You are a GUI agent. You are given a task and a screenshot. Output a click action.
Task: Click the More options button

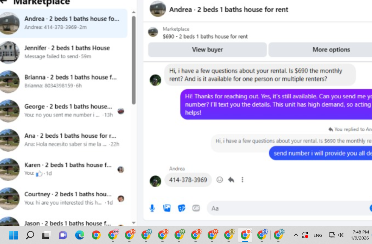[331, 50]
